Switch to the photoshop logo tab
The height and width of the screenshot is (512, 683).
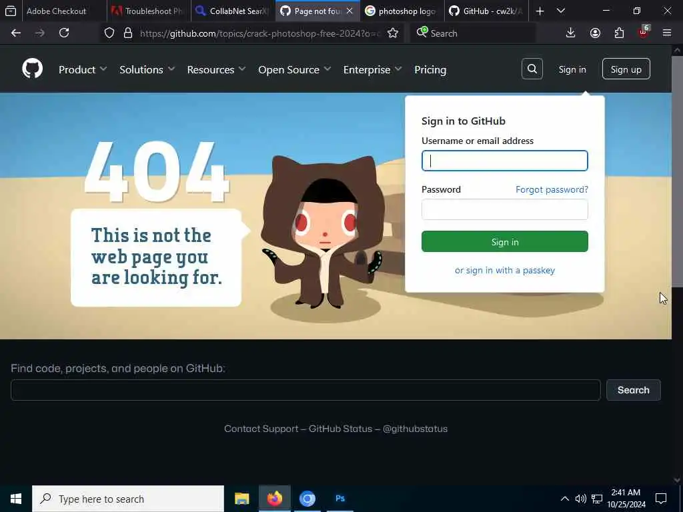tap(402, 11)
